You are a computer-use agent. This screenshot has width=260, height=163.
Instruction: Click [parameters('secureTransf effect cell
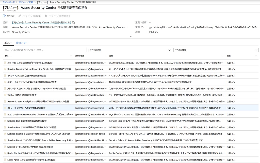91,108
